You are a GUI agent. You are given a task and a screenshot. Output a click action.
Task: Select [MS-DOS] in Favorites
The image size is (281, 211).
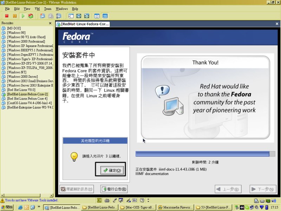[x=14, y=28]
